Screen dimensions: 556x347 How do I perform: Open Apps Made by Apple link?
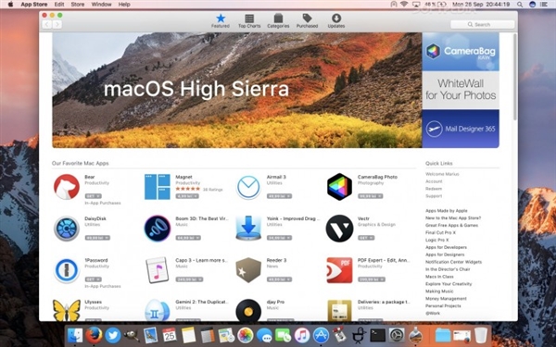pyautogui.click(x=447, y=211)
